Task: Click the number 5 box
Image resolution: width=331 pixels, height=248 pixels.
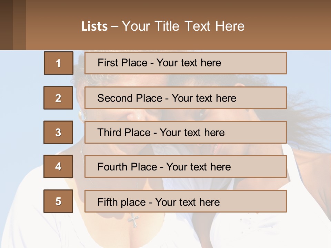Action: click(58, 201)
